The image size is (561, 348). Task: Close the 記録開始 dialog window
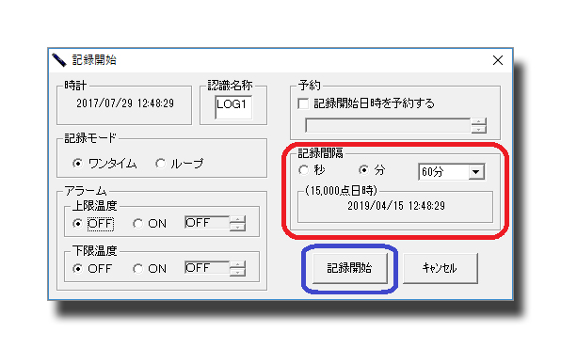tap(498, 60)
